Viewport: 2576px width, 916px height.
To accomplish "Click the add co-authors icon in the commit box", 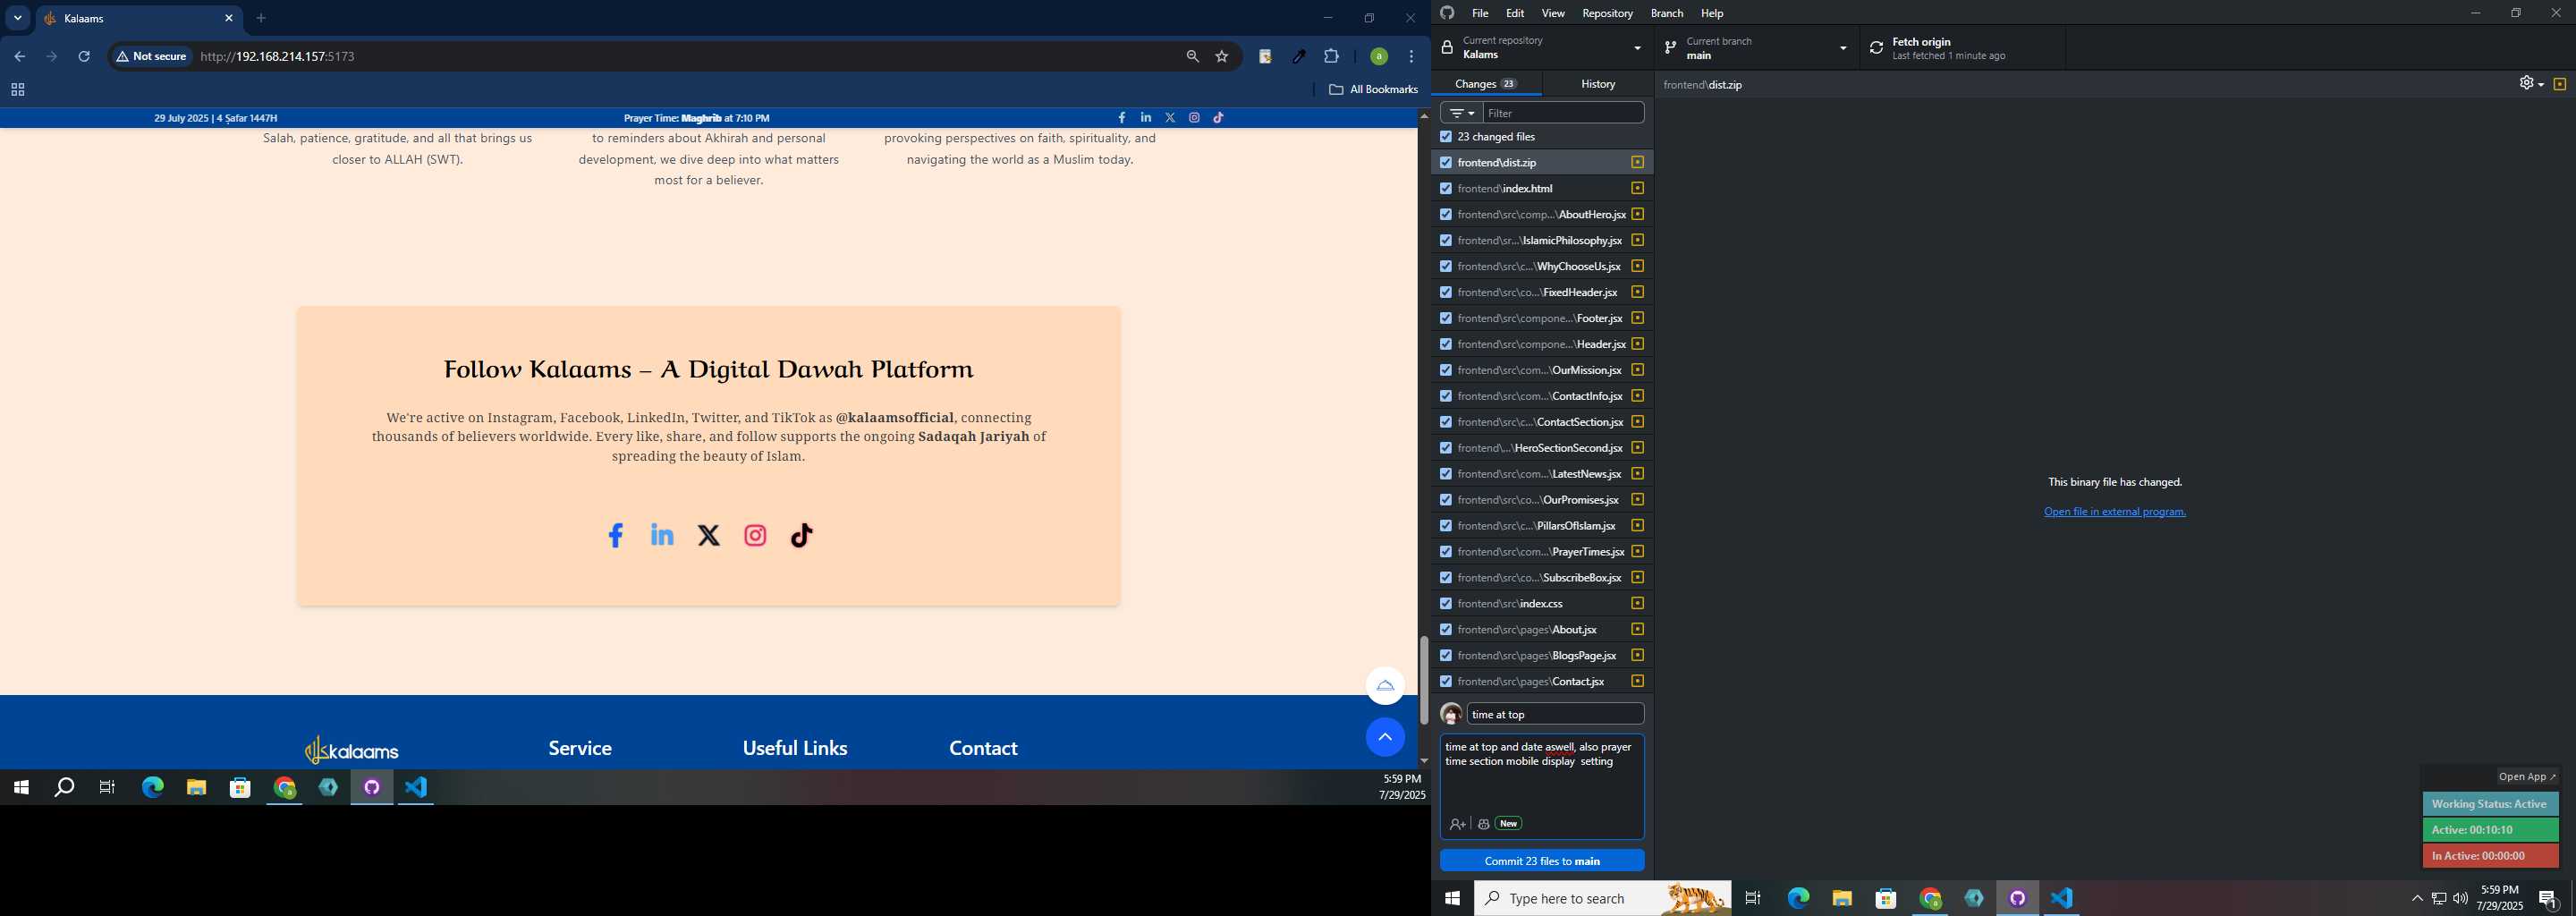I will pyautogui.click(x=1457, y=824).
